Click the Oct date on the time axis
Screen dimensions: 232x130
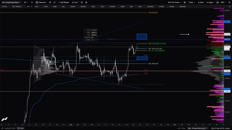pos(175,125)
